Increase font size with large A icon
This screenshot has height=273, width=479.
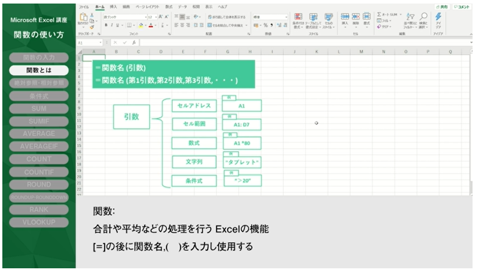click(x=160, y=17)
